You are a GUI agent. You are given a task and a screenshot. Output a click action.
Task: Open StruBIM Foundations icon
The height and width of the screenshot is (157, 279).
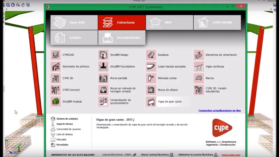click(103, 66)
